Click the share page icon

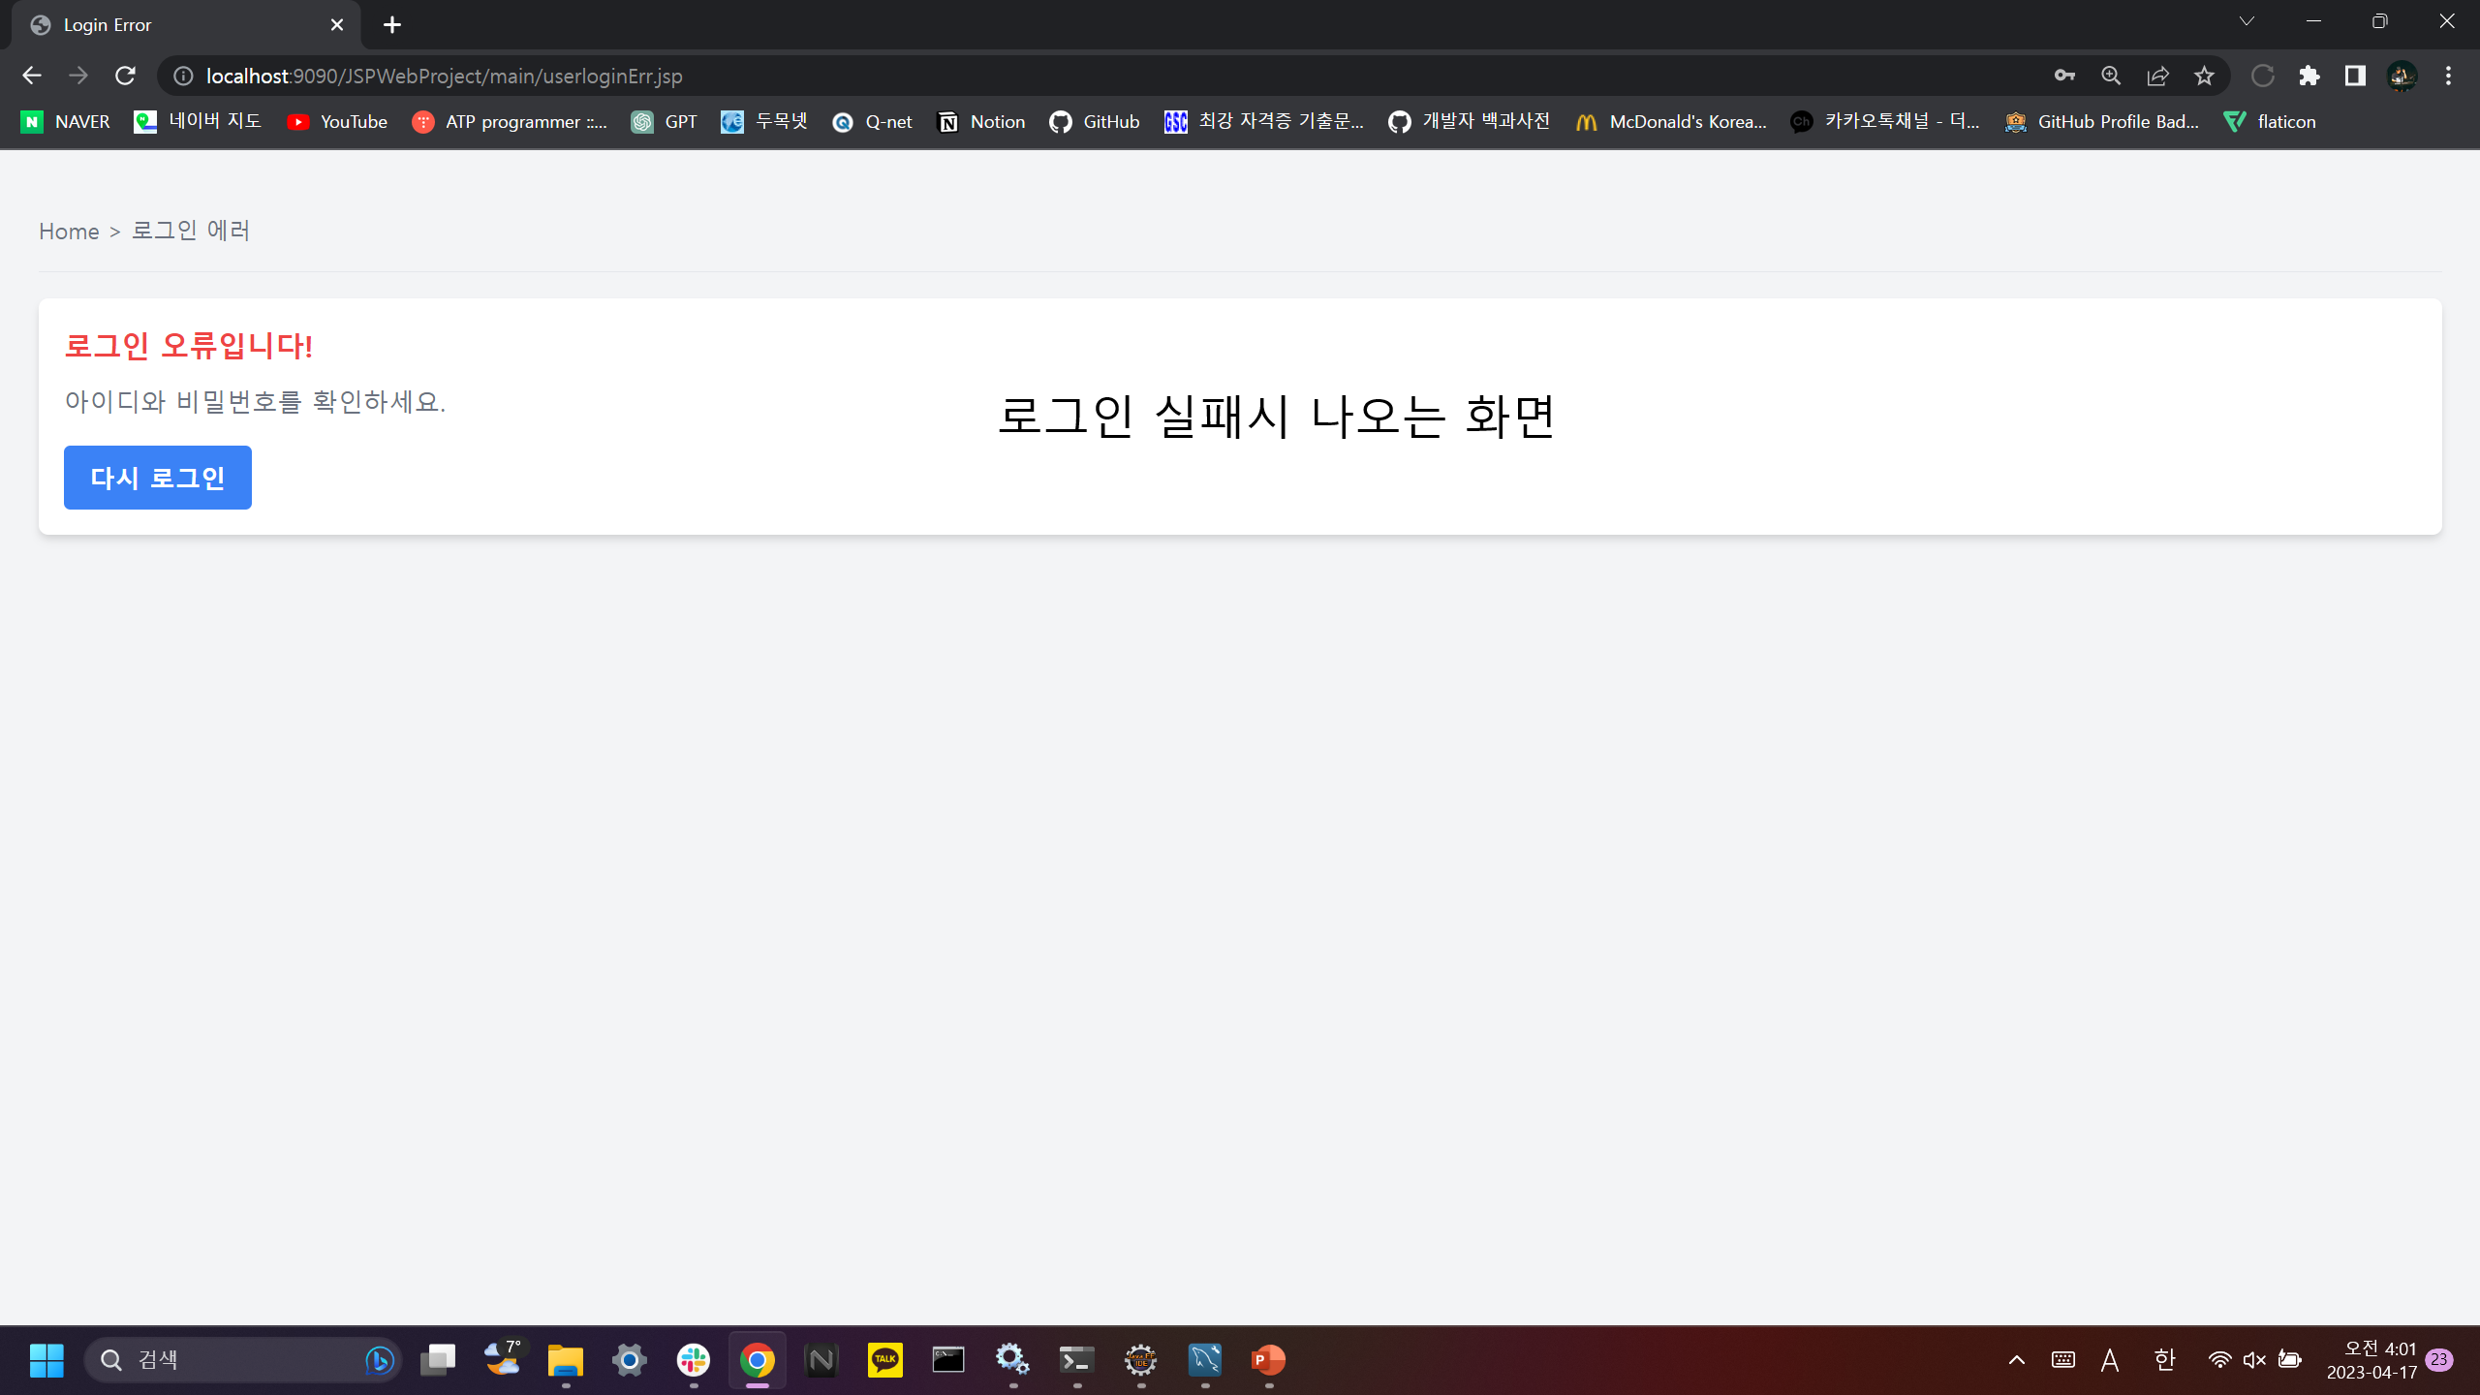click(2157, 76)
